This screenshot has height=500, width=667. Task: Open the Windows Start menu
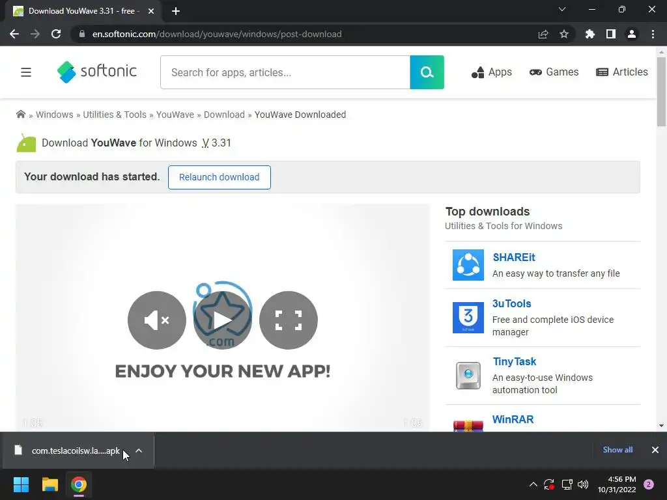pos(21,484)
